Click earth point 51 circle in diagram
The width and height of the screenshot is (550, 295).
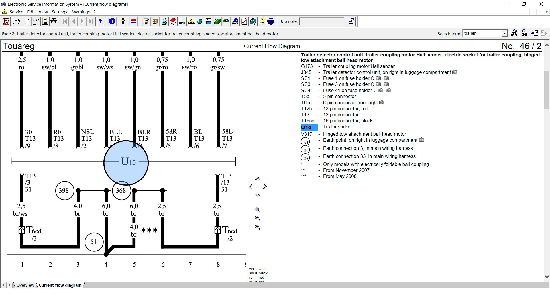(94, 242)
